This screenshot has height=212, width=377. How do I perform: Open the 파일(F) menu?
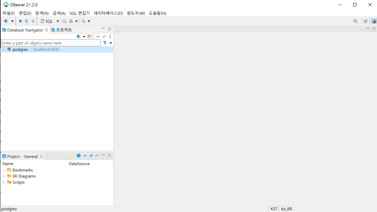pos(9,13)
